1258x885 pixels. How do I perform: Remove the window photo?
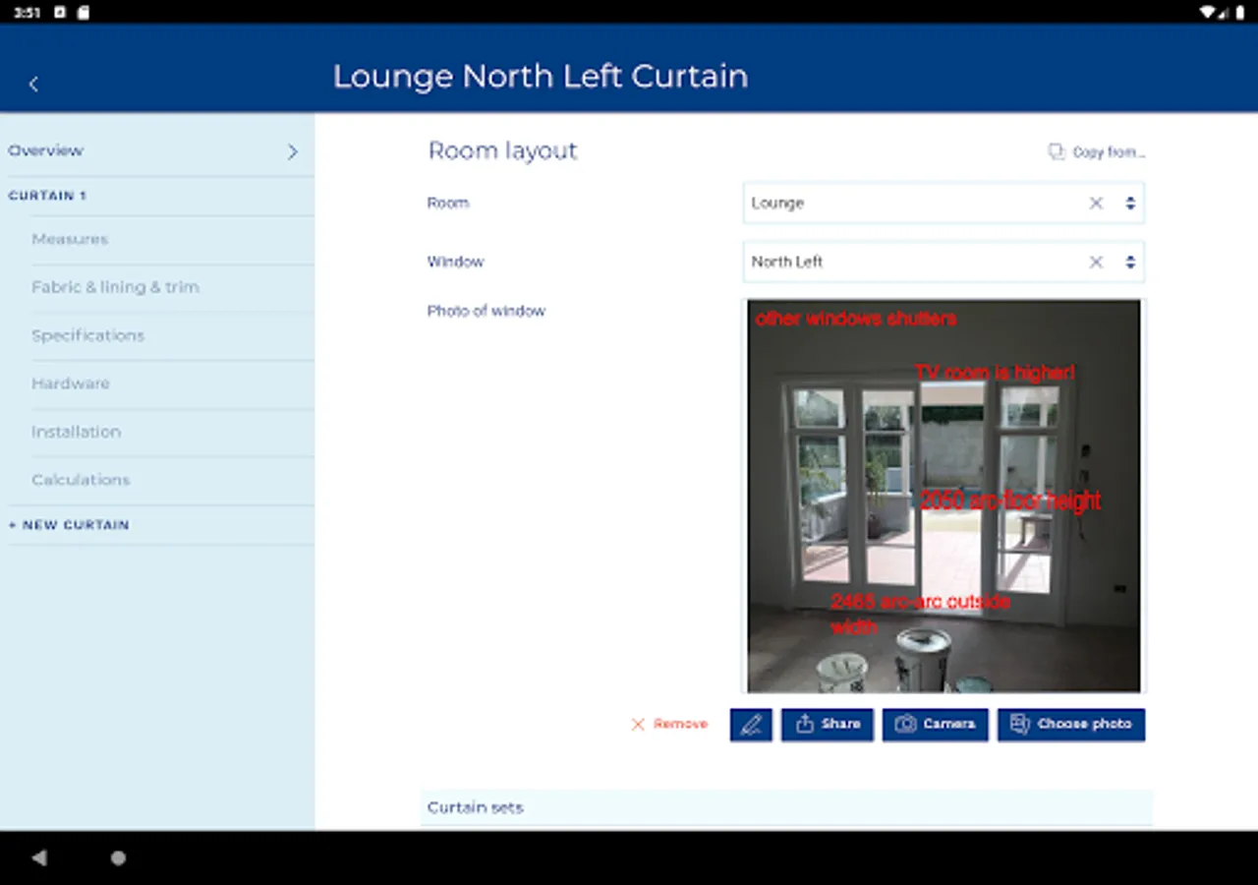click(669, 725)
